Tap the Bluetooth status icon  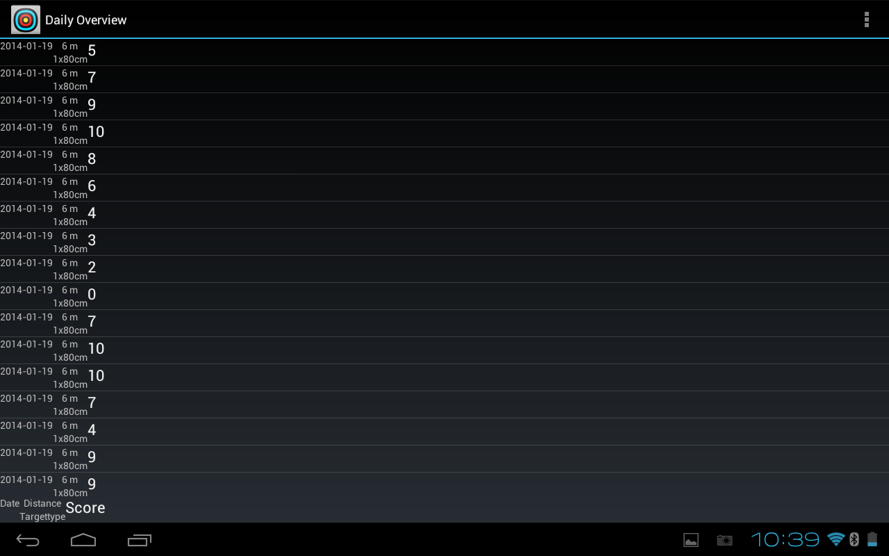point(854,539)
